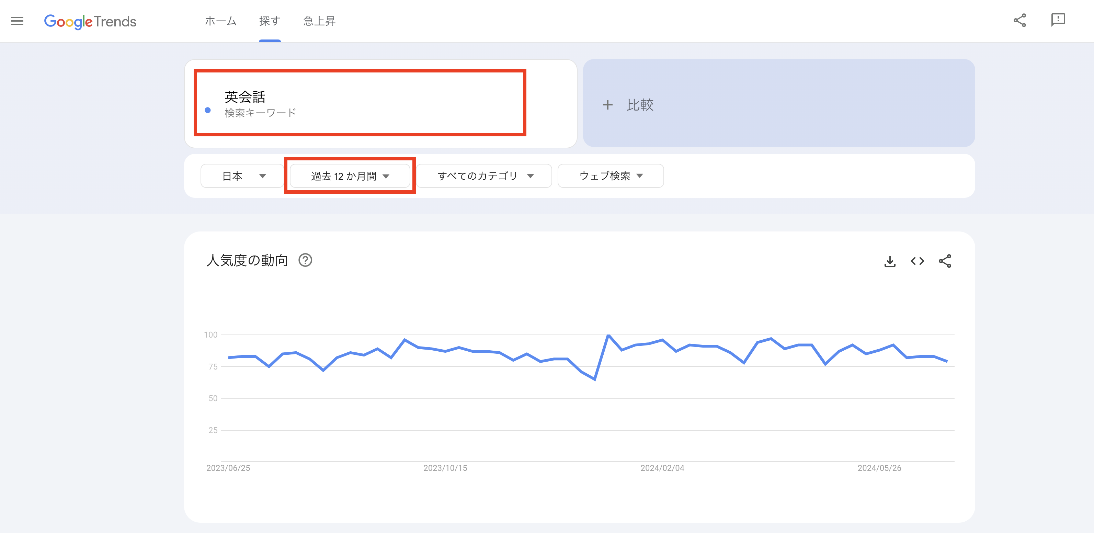This screenshot has width=1094, height=533.
Task: Open the hamburger main menu
Action: [x=17, y=21]
